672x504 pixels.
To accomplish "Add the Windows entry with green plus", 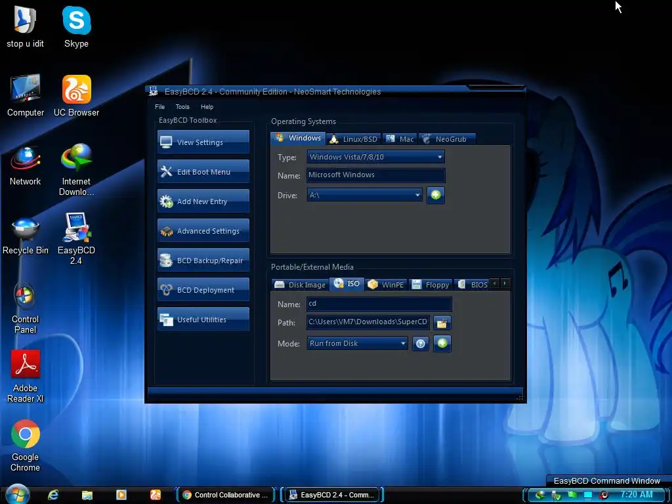I will pyautogui.click(x=436, y=195).
